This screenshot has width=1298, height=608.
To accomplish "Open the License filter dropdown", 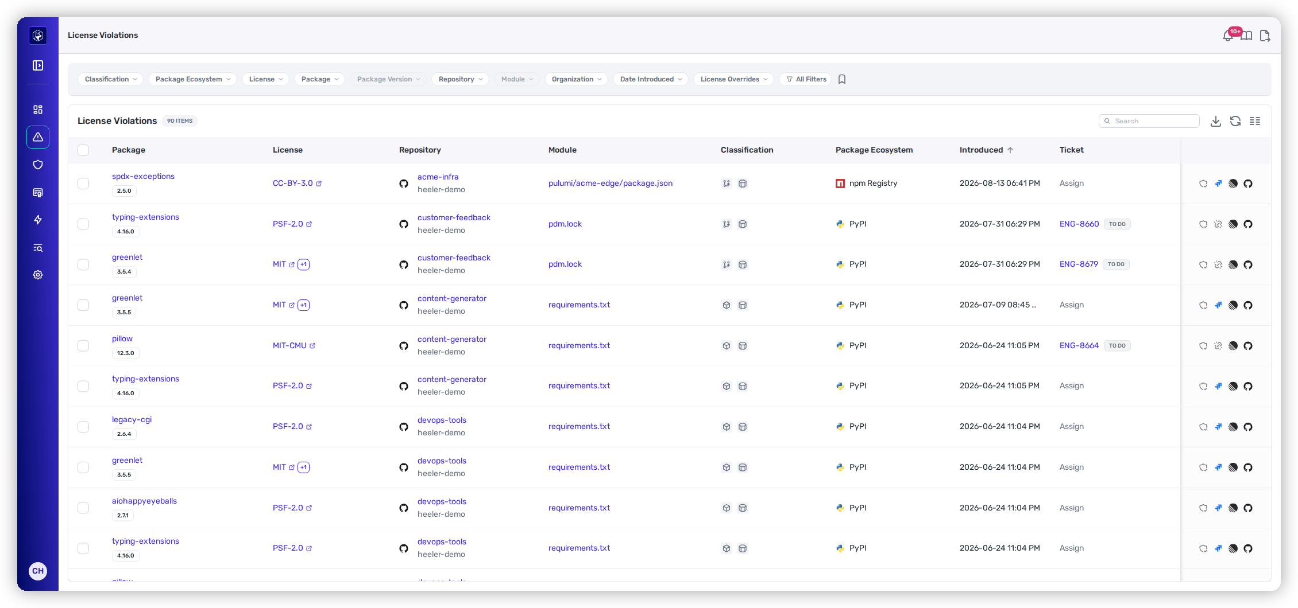I will 266,79.
